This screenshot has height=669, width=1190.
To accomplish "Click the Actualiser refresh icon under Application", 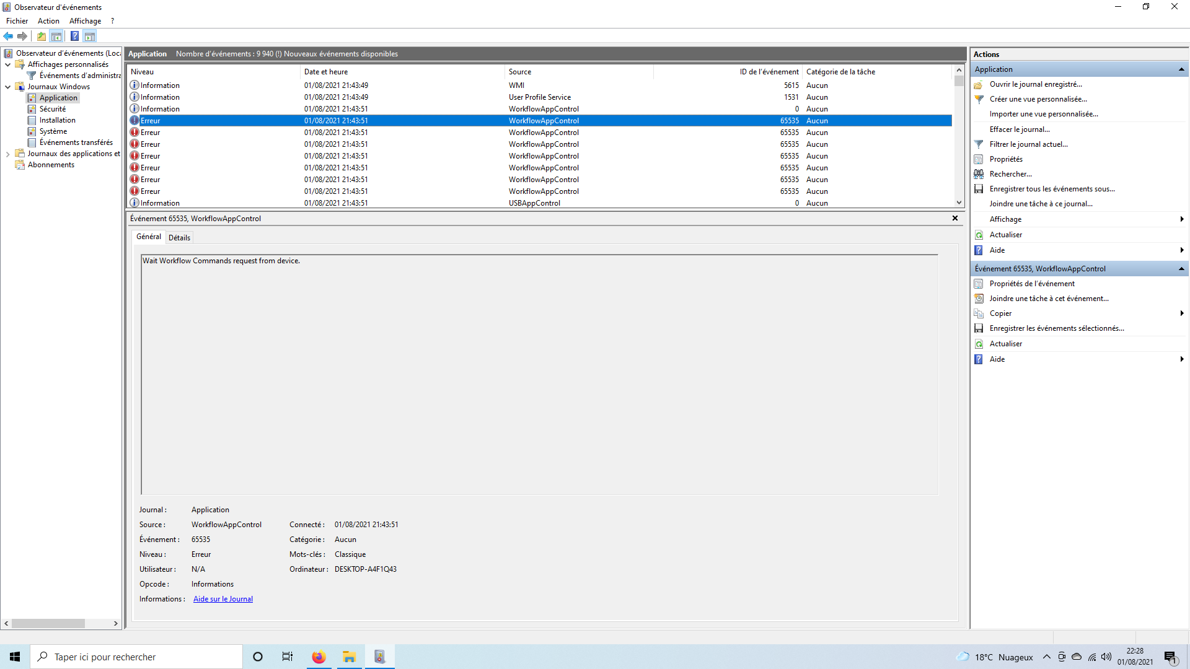I will tap(979, 235).
